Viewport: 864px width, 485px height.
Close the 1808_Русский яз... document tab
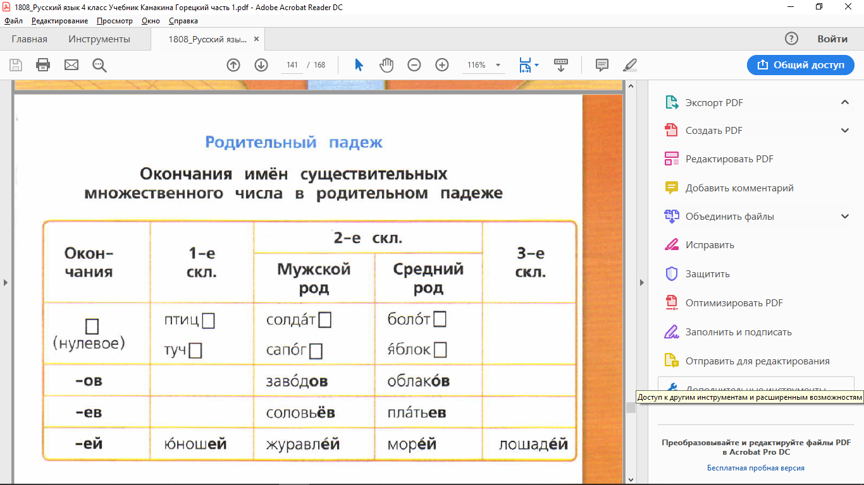coord(256,39)
